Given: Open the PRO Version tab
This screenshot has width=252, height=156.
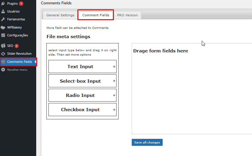Looking at the screenshot, I should [x=127, y=15].
